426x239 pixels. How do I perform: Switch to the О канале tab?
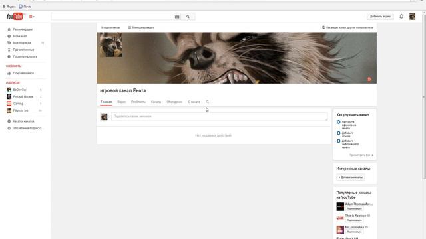click(194, 102)
